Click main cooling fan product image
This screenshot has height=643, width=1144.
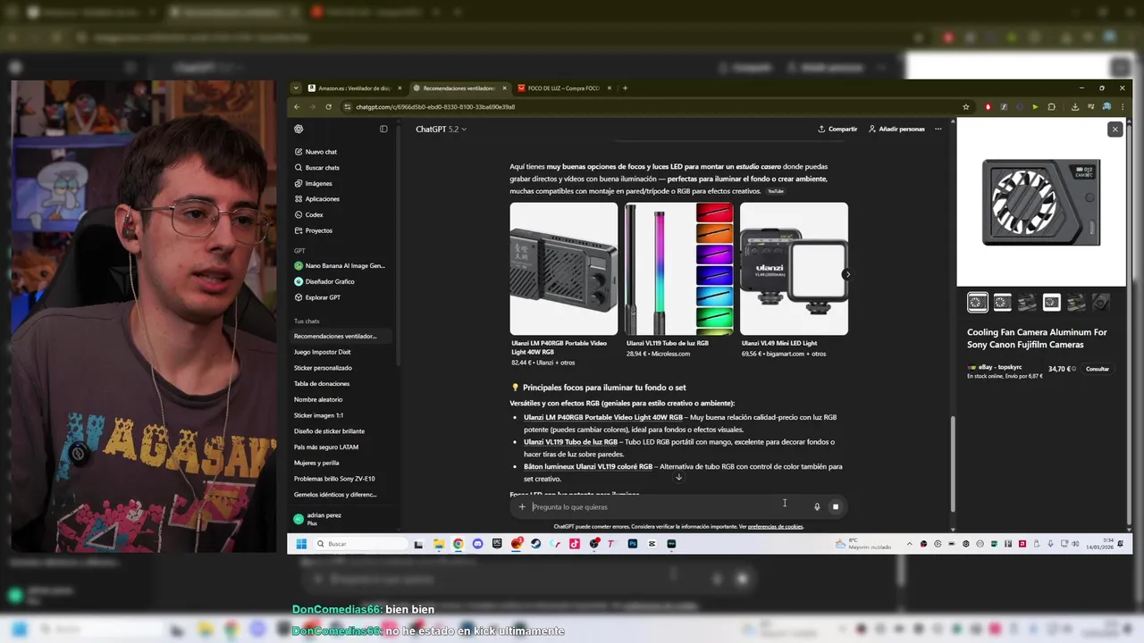click(x=1041, y=203)
